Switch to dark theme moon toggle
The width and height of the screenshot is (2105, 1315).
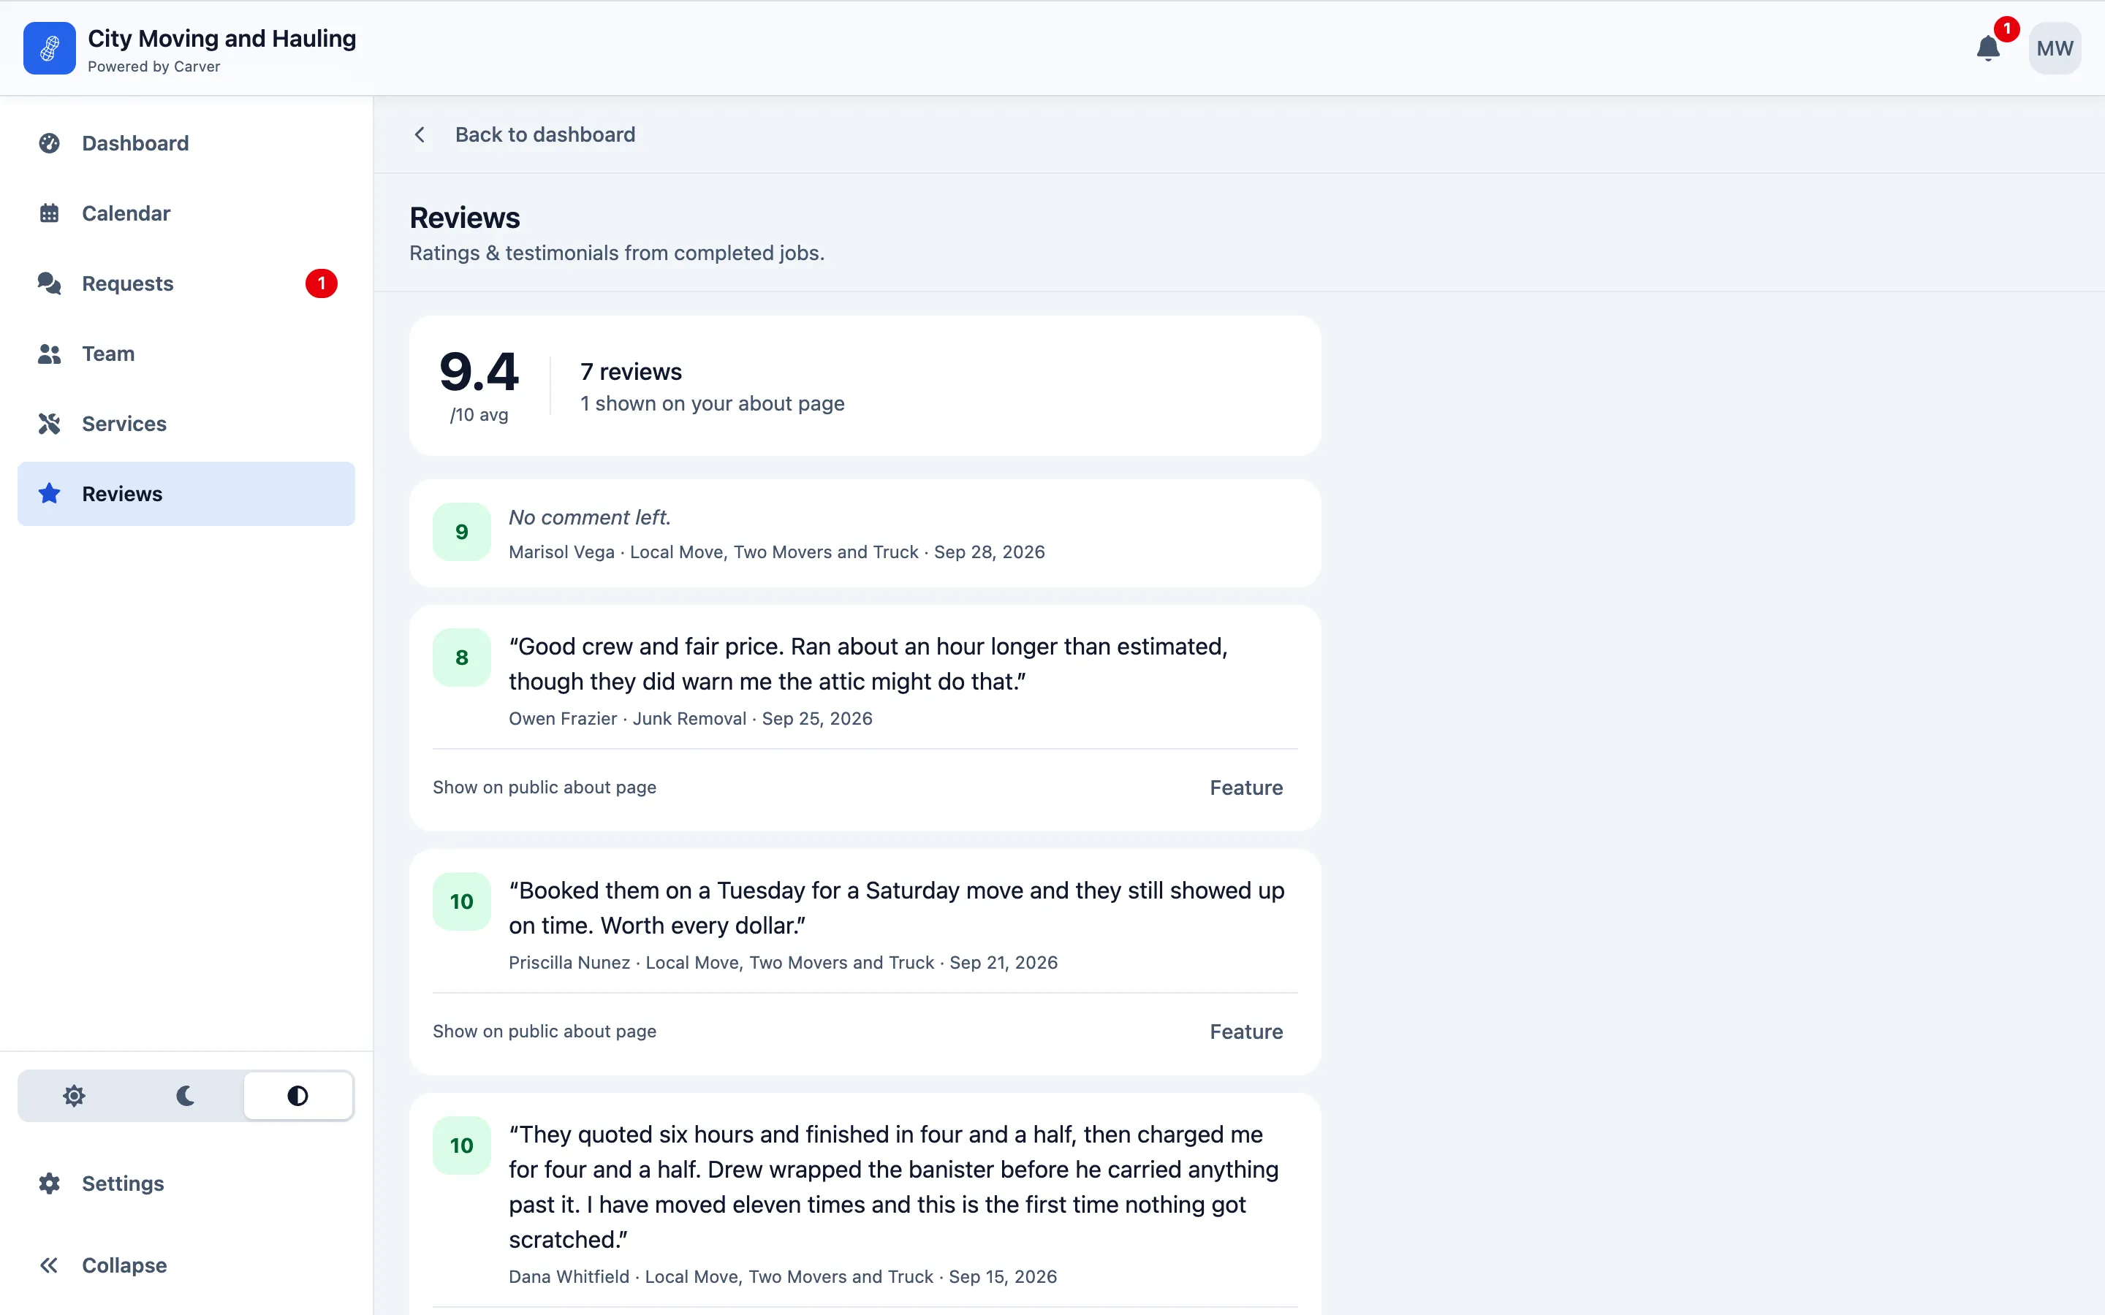point(185,1096)
